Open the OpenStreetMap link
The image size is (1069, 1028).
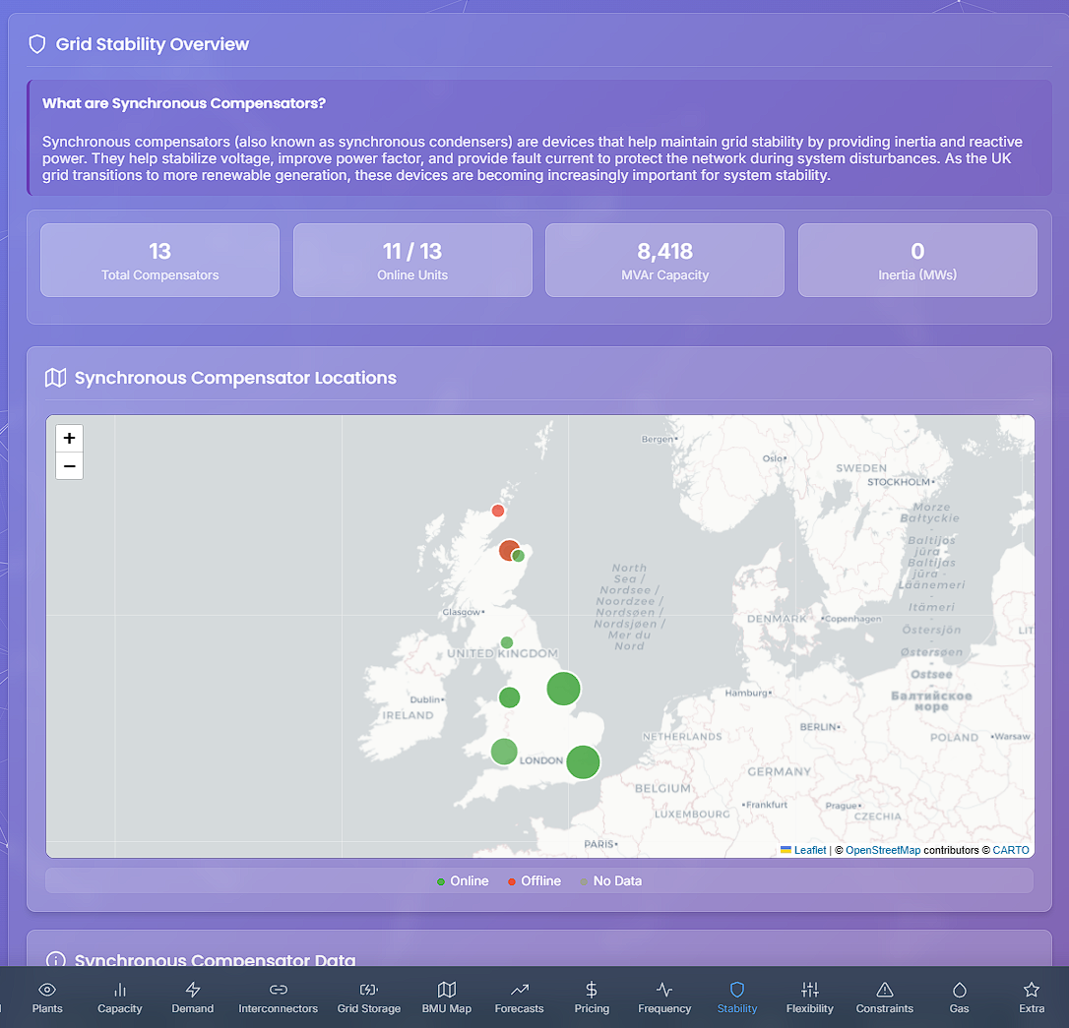pos(883,850)
